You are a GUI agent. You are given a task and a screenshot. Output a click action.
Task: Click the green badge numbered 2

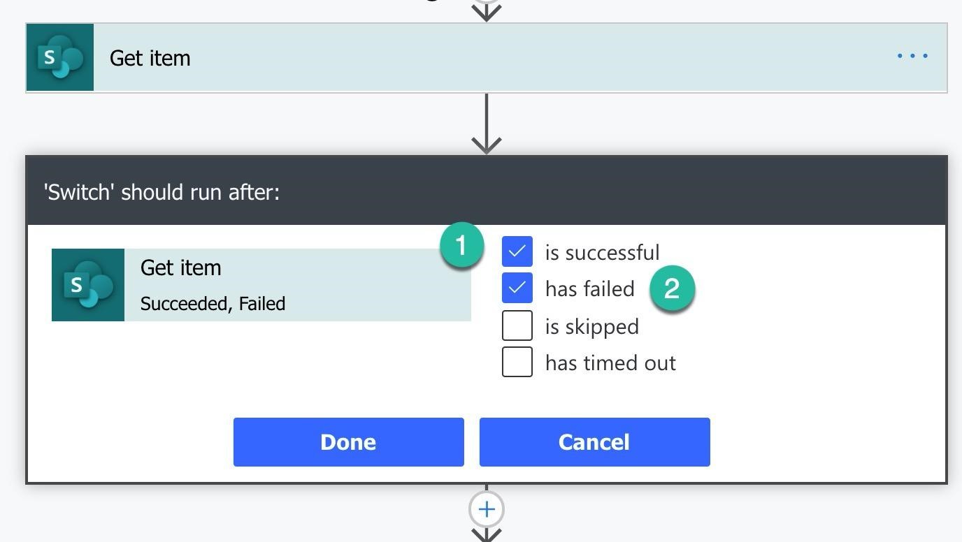(x=672, y=288)
